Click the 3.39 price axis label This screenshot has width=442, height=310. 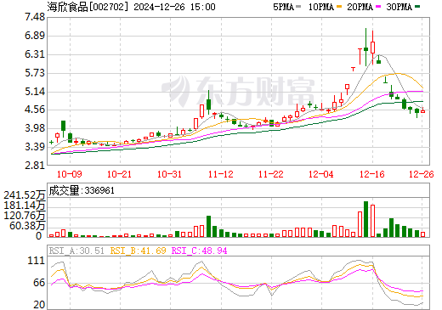pos(35,147)
